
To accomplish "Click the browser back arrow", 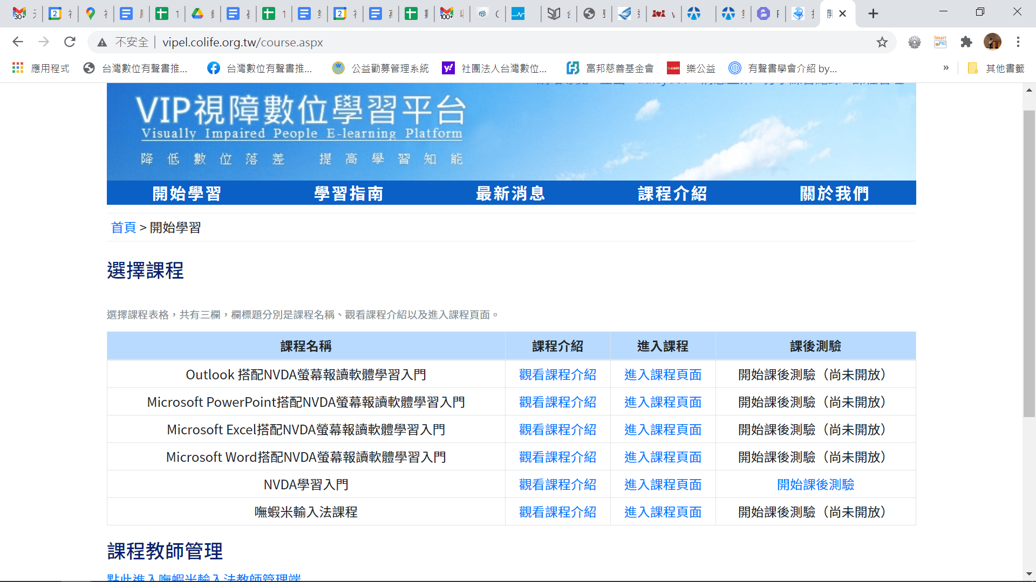I will point(18,42).
